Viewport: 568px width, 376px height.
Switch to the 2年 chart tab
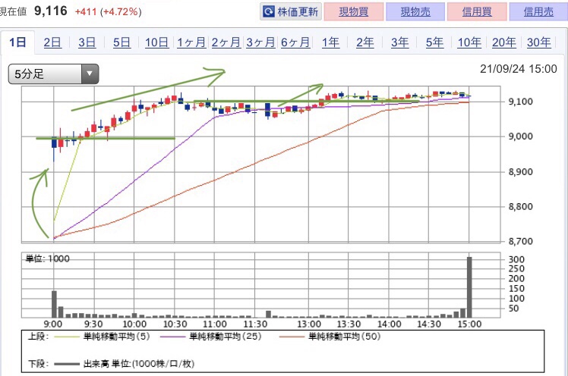364,42
